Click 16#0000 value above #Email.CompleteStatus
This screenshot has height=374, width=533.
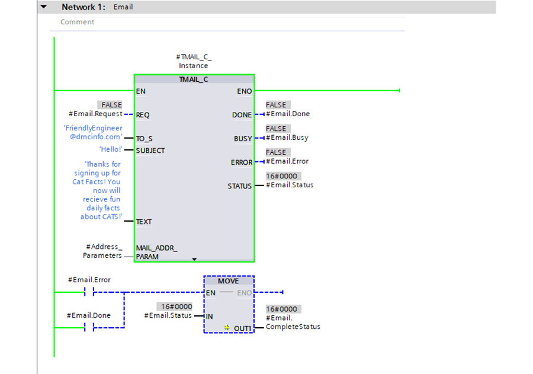284,309
